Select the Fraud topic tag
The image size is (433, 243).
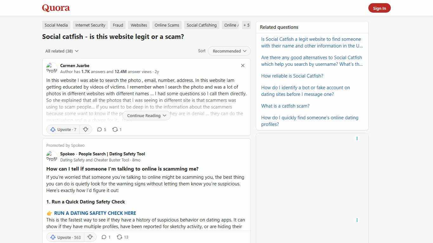pyautogui.click(x=118, y=25)
